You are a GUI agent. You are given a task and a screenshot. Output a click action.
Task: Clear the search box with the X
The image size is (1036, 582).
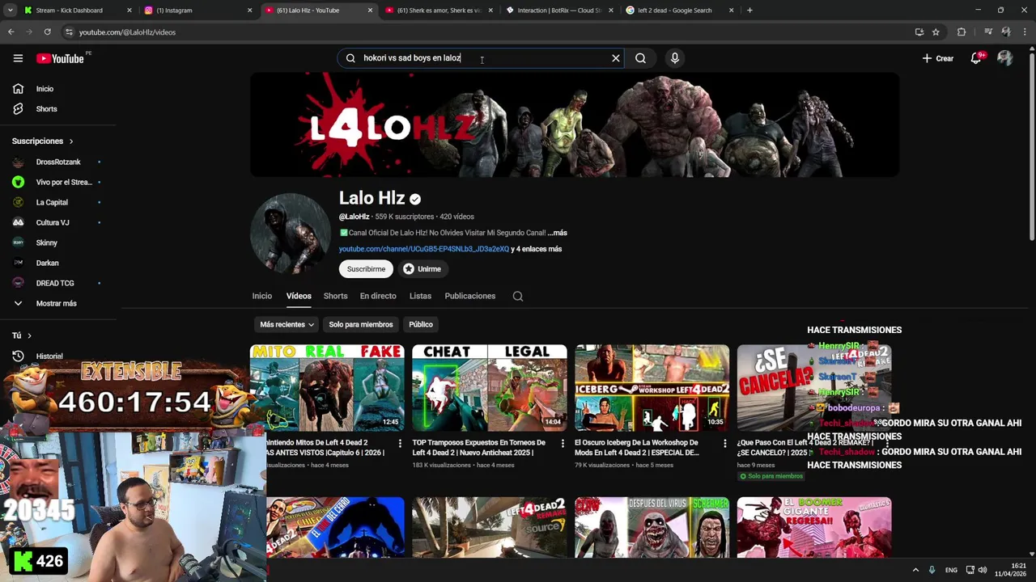click(616, 58)
